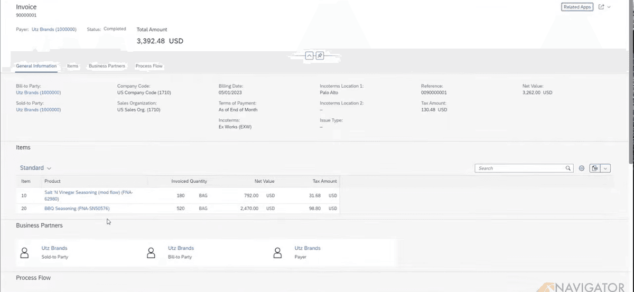Click the Ex Works (EXW) incoterms value
The image size is (634, 292).
click(236, 127)
